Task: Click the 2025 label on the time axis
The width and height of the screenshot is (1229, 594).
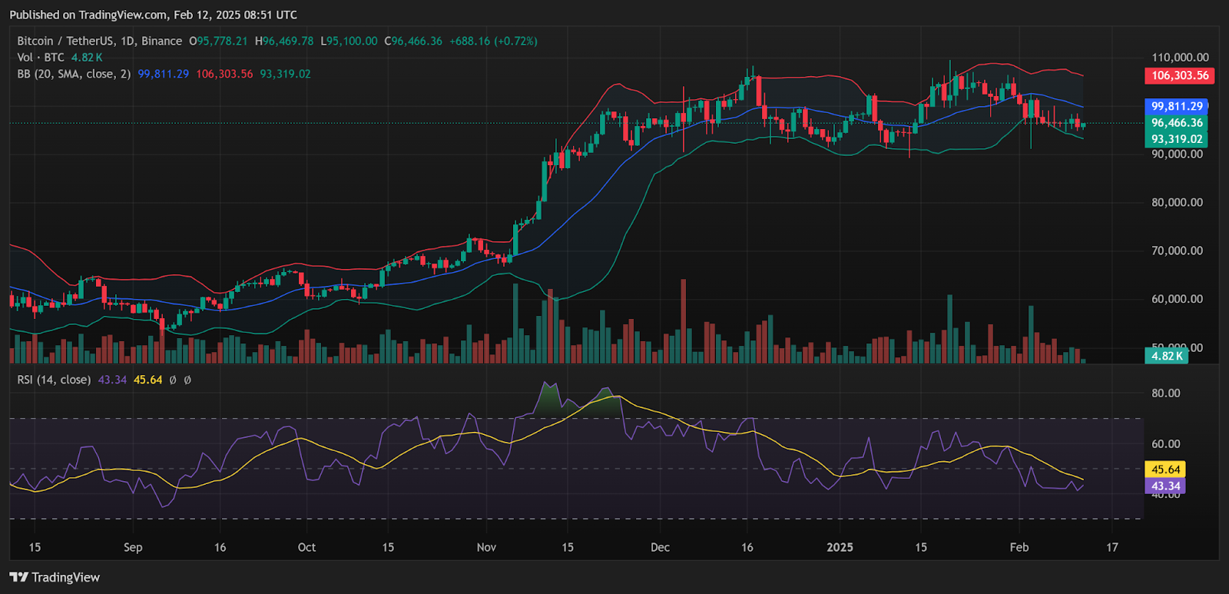Action: [x=840, y=547]
